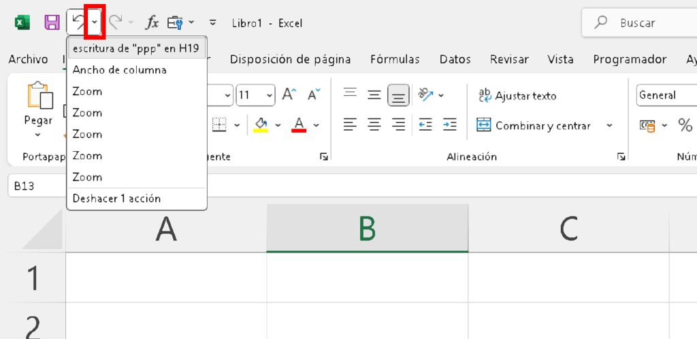
Task: Center text horizontally with the center align icon
Action: click(374, 125)
